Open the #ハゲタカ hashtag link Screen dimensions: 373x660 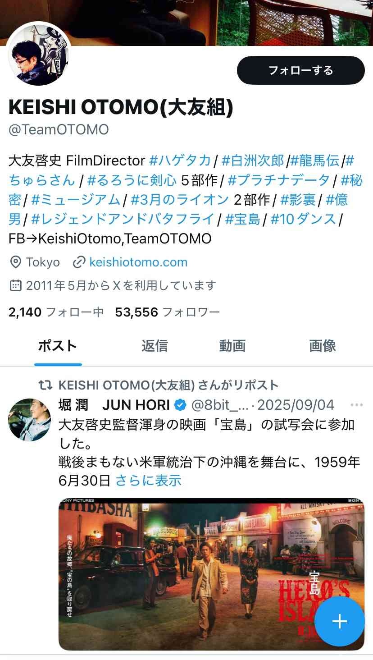click(180, 160)
